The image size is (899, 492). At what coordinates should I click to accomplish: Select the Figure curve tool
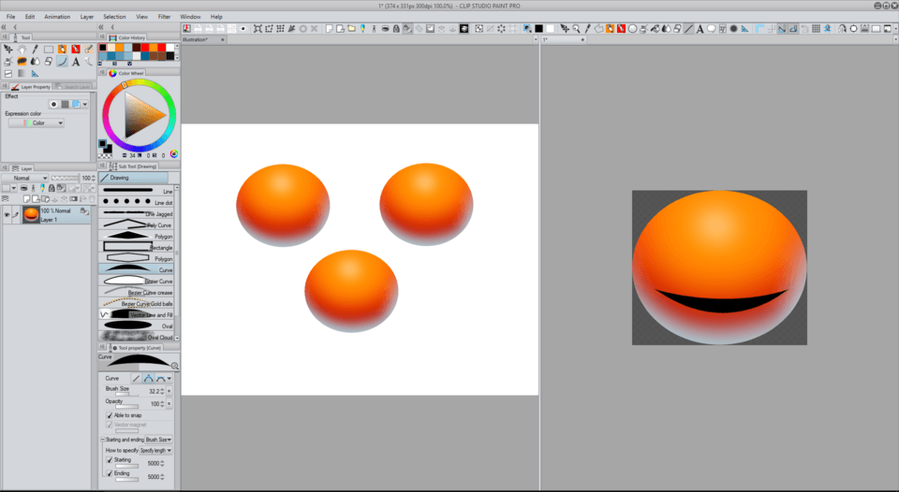(62, 62)
